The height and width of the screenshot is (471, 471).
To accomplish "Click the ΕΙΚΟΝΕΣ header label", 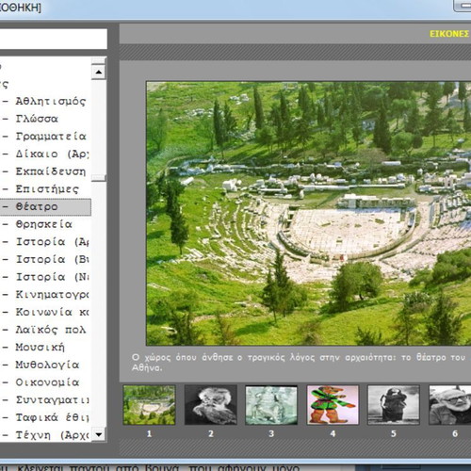I will click(449, 34).
